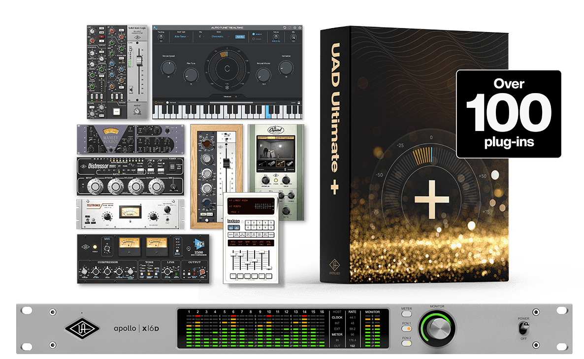Open the Teletronix leveling amplifier thumbnail

(130, 214)
